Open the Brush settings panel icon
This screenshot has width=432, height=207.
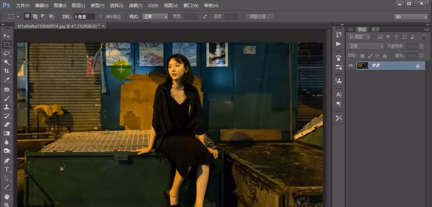[339, 67]
